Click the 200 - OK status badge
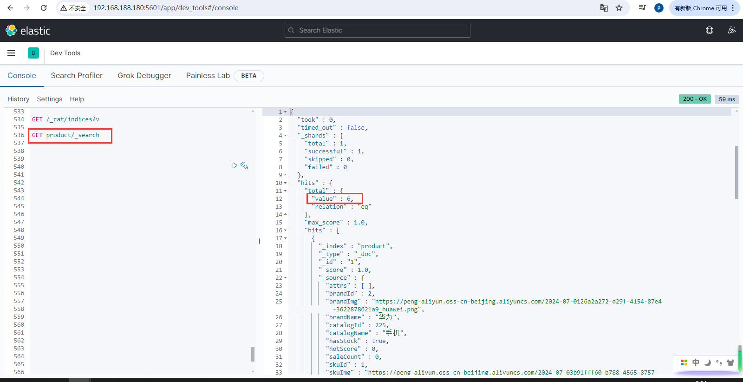 pos(695,99)
